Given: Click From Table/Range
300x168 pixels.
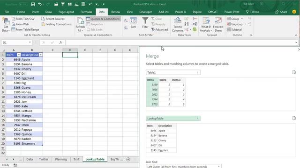Looking at the screenshot, I should tap(25, 29).
